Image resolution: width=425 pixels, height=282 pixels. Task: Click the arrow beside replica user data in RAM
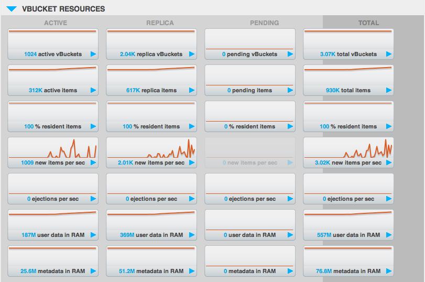pos(192,235)
